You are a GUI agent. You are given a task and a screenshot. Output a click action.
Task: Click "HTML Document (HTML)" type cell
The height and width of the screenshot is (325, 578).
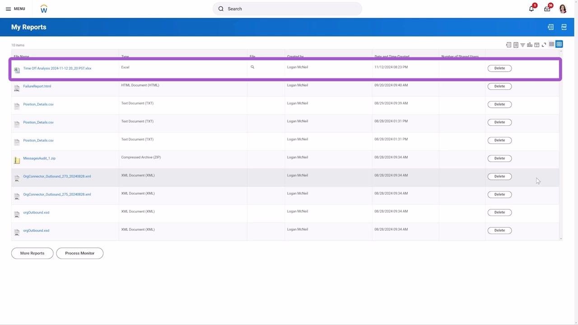[140, 85]
